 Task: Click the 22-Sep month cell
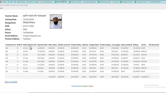pyautogui.click(x=25, y=58)
